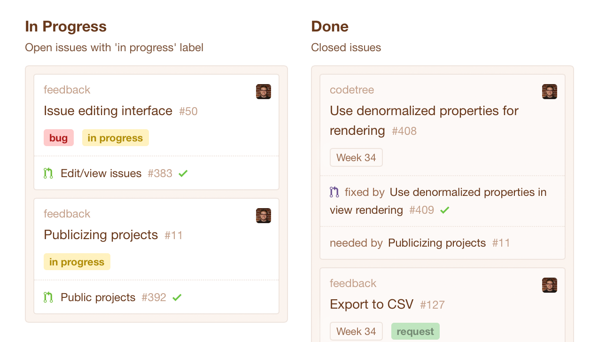Image resolution: width=606 pixels, height=342 pixels.
Task: Click the pull request icon beside Public projects
Action: click(48, 297)
